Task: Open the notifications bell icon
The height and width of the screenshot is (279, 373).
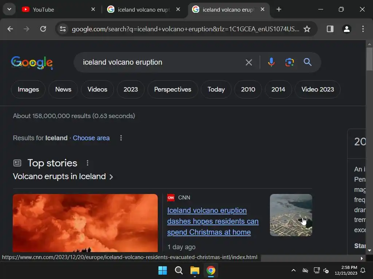Action: click(x=363, y=270)
